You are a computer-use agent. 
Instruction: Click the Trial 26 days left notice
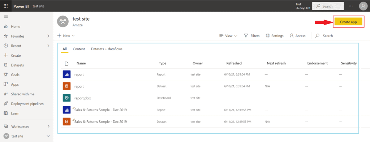303,6
